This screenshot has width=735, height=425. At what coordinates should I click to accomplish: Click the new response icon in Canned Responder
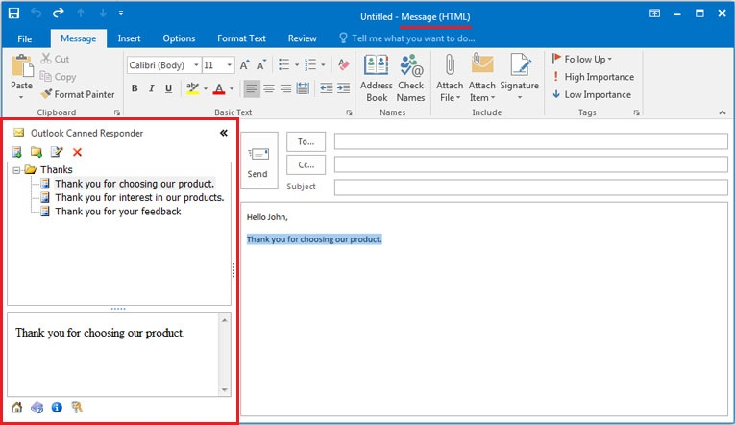pyautogui.click(x=17, y=152)
